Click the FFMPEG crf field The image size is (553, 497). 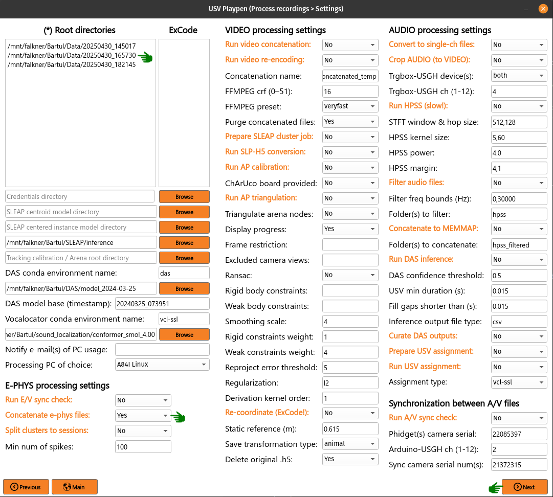tap(350, 92)
